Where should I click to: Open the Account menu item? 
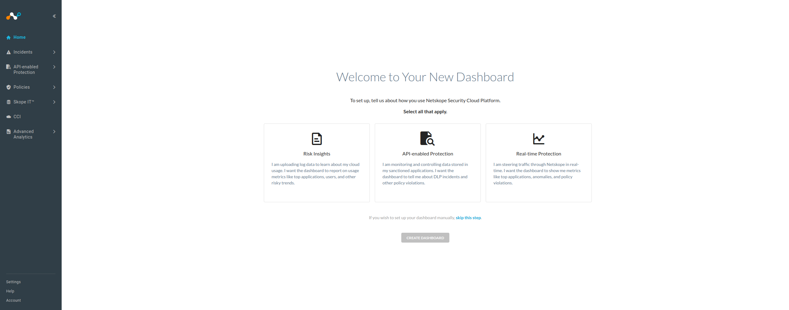(14, 300)
